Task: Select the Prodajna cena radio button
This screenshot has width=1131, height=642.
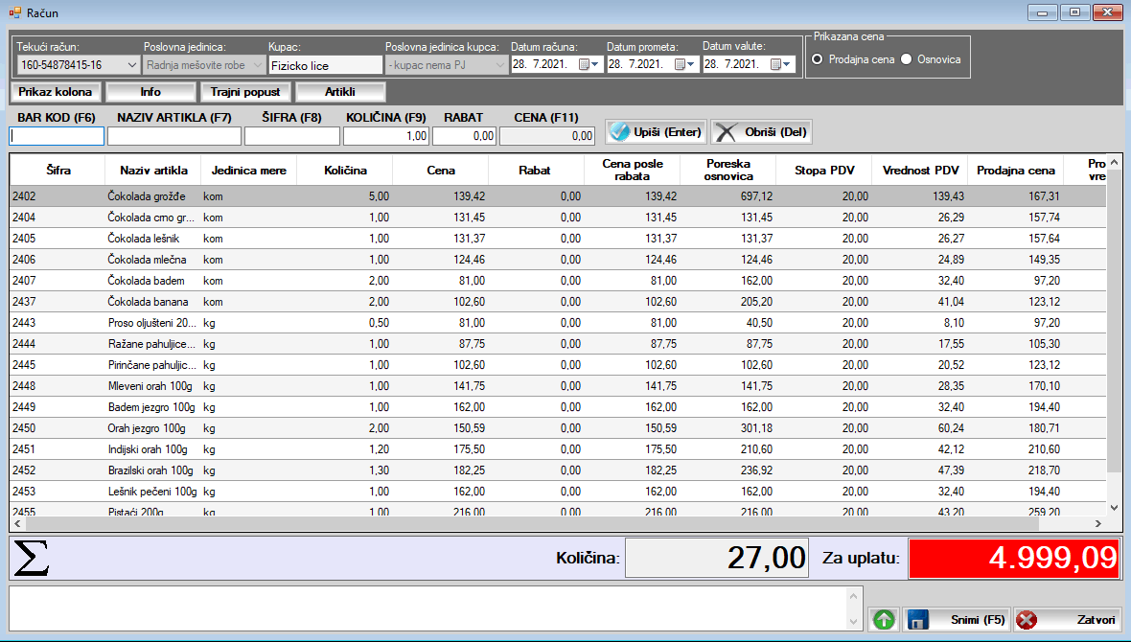Action: [818, 59]
